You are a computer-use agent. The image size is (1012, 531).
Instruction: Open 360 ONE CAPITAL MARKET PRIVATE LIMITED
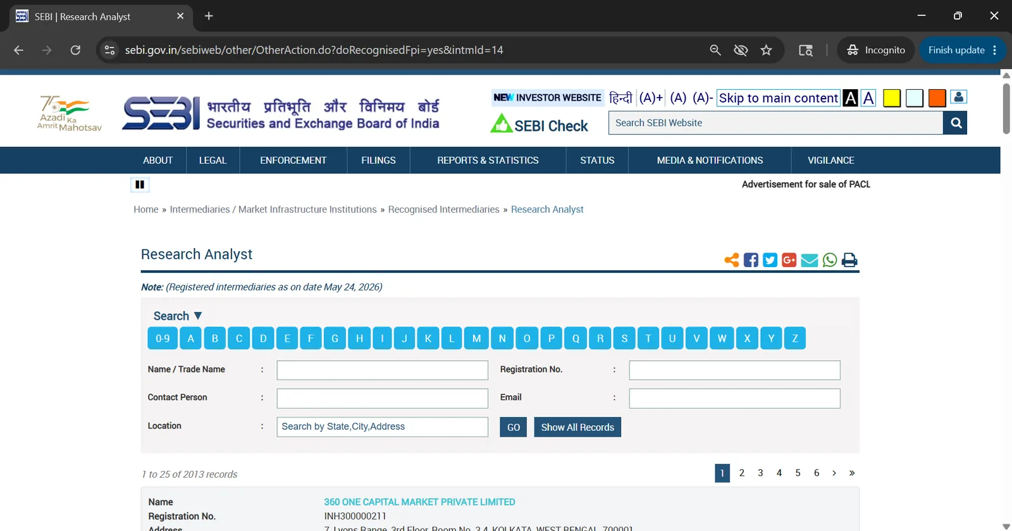pyautogui.click(x=419, y=502)
